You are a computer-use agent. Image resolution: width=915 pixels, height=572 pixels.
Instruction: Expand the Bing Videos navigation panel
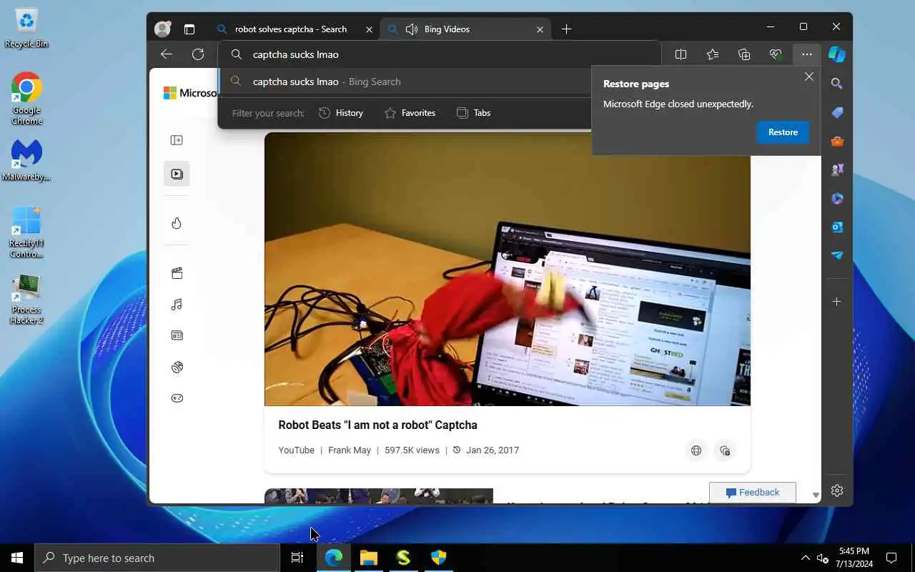(177, 140)
